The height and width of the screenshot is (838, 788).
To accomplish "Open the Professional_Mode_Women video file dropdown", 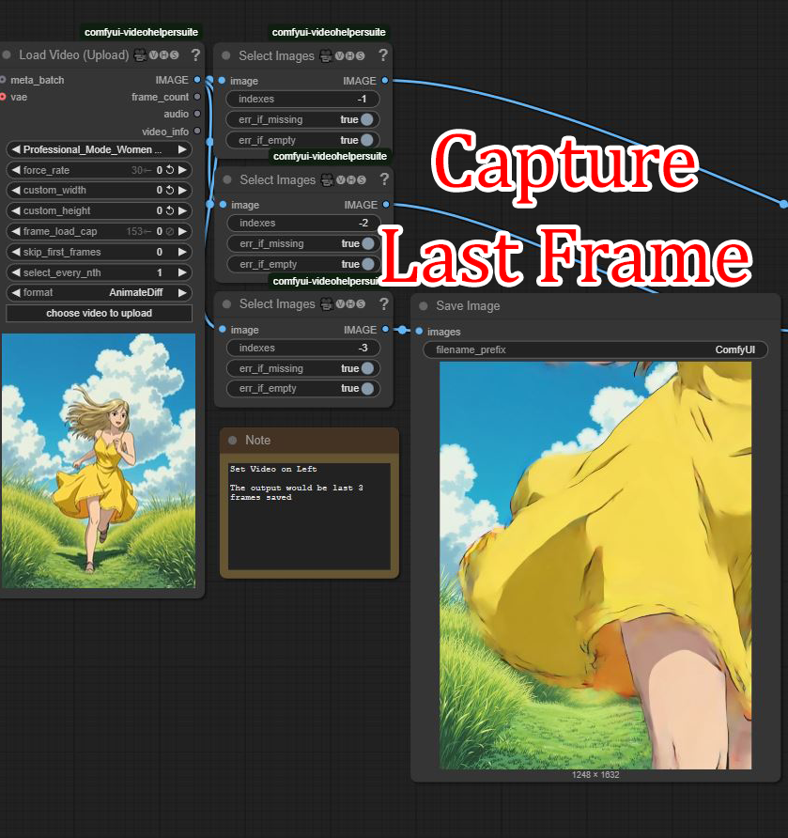I will 99,149.
